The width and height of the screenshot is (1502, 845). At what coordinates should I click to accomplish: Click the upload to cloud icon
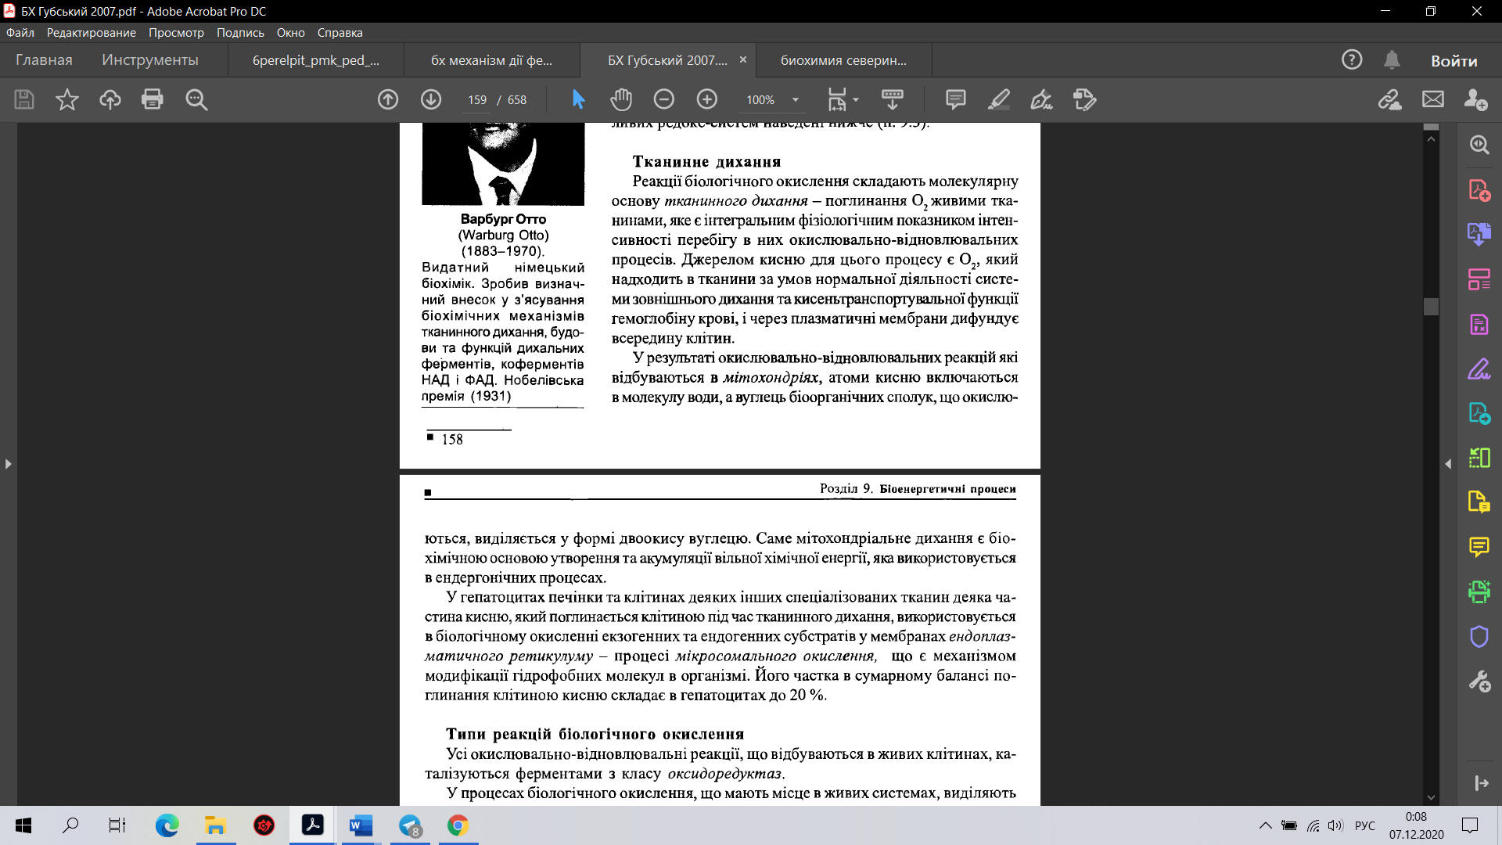coord(110,99)
